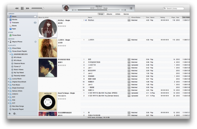Sort by the Rating column header
The height and width of the screenshot is (129, 197).
pos(165,17)
